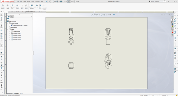178x96 pixels.
Task: Open SOLIDWORKS Resources home tab icon
Action: (x=172, y=17)
